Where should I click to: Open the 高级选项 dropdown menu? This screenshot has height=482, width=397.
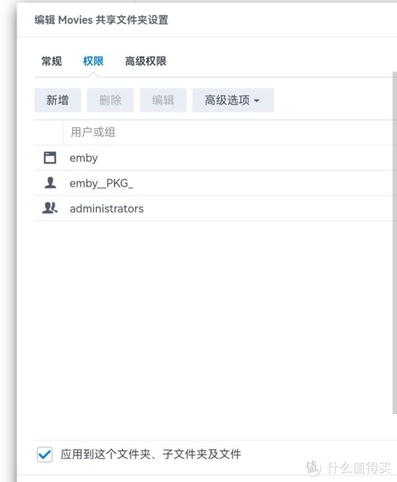tap(233, 100)
